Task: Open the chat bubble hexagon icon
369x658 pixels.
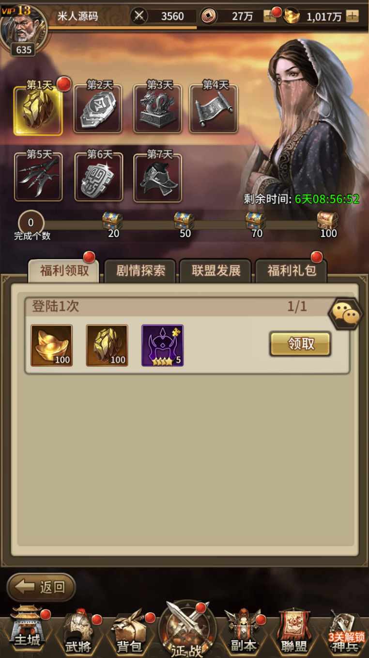Action: tap(346, 315)
